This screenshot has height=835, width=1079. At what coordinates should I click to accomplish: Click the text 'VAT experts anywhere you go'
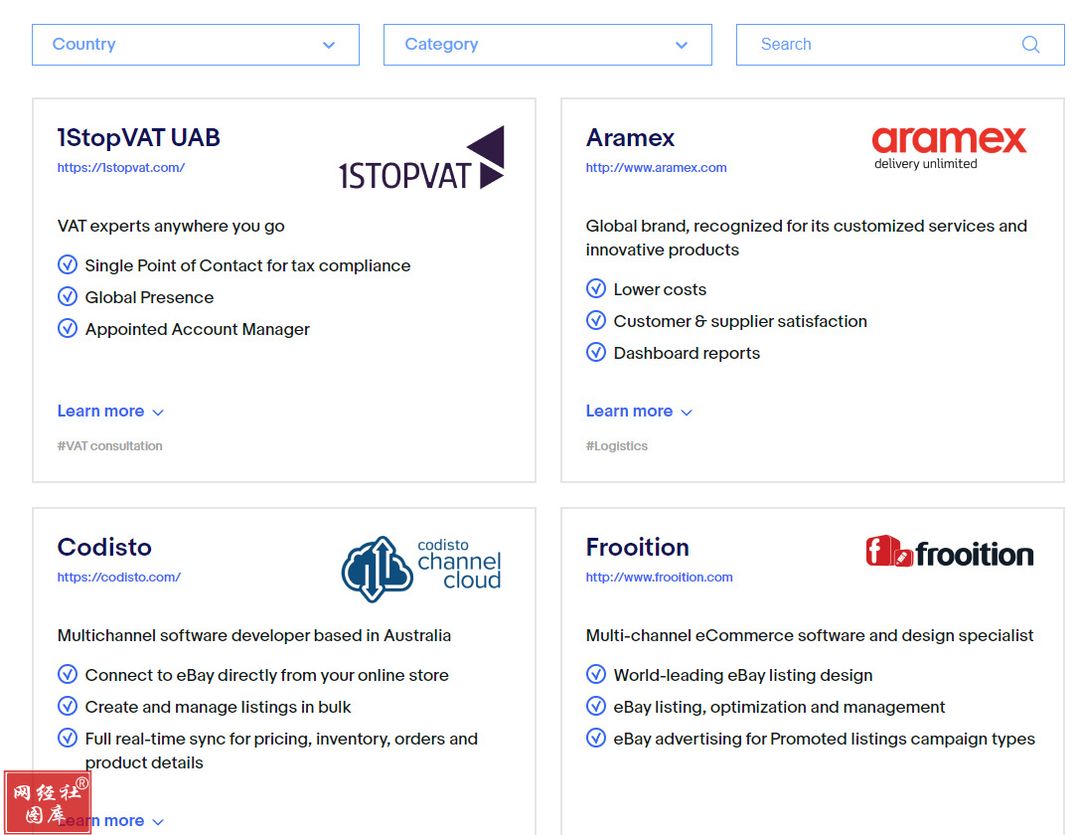(171, 227)
